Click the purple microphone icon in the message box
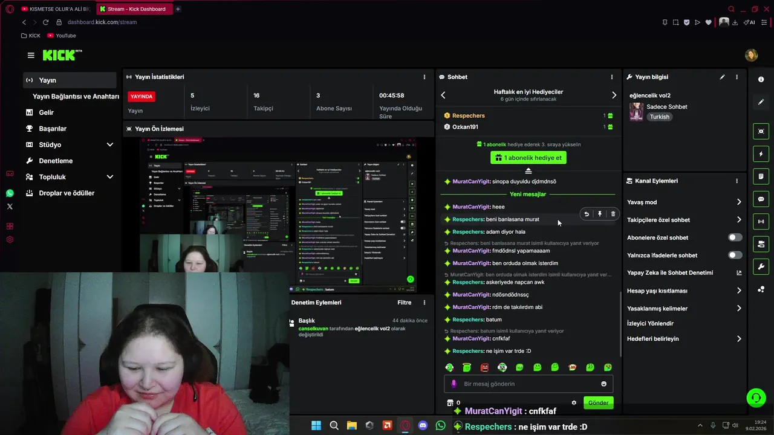Screen dimensions: 774x435 tap(454, 384)
